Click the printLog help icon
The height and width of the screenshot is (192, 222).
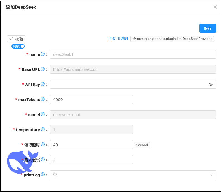[x=43, y=175]
